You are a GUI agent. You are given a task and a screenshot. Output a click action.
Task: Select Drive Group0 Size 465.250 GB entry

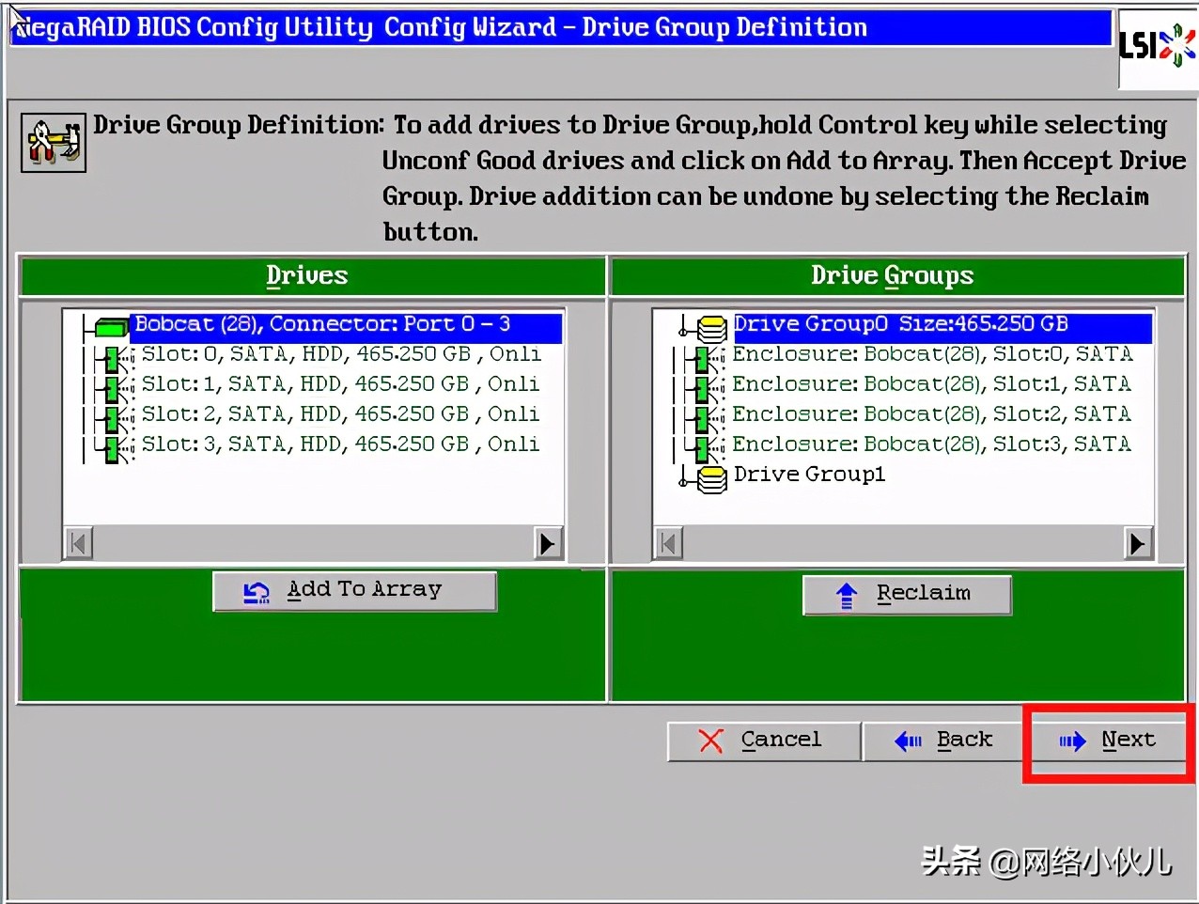pos(900,324)
